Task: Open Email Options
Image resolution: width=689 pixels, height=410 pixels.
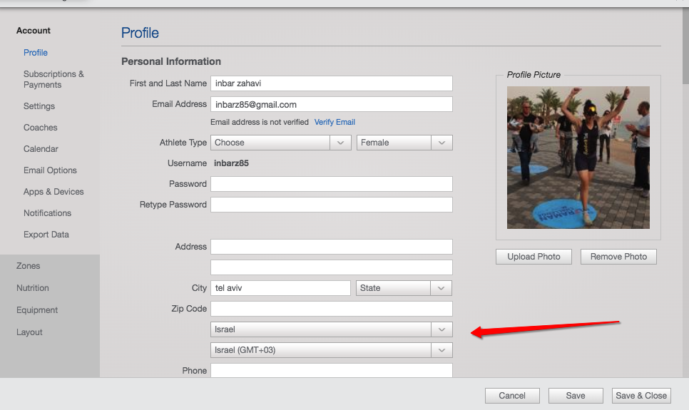Action: (x=50, y=170)
